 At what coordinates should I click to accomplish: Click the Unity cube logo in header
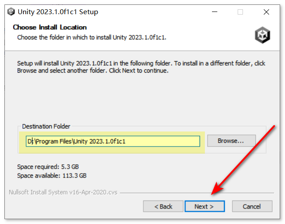262,35
